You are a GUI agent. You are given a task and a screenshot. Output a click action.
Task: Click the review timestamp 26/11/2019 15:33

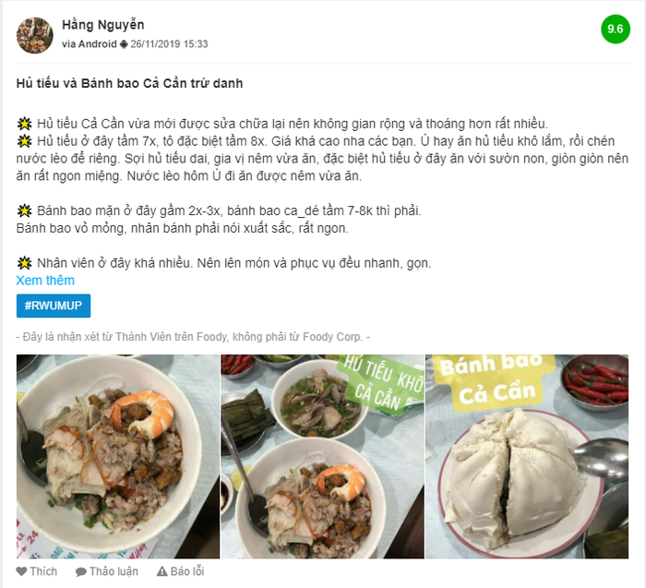coord(169,44)
